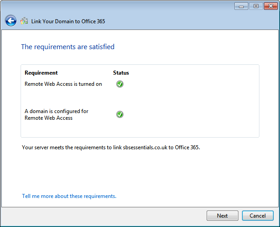The width and height of the screenshot is (280, 227).
Task: Select the Status column header
Action: click(x=121, y=73)
